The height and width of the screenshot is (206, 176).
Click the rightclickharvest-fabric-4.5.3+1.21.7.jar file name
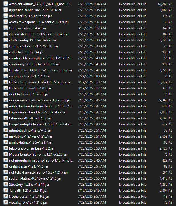tap(39, 172)
